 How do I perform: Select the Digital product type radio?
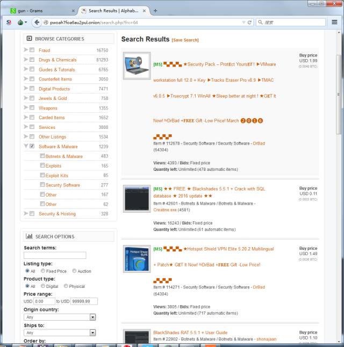(43, 286)
